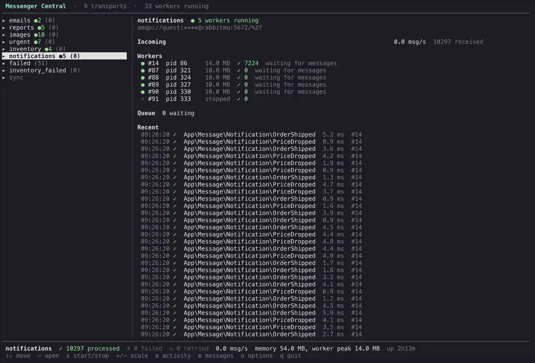Click green dot beside 5 workers running
535x363 pixels.
coord(193,21)
